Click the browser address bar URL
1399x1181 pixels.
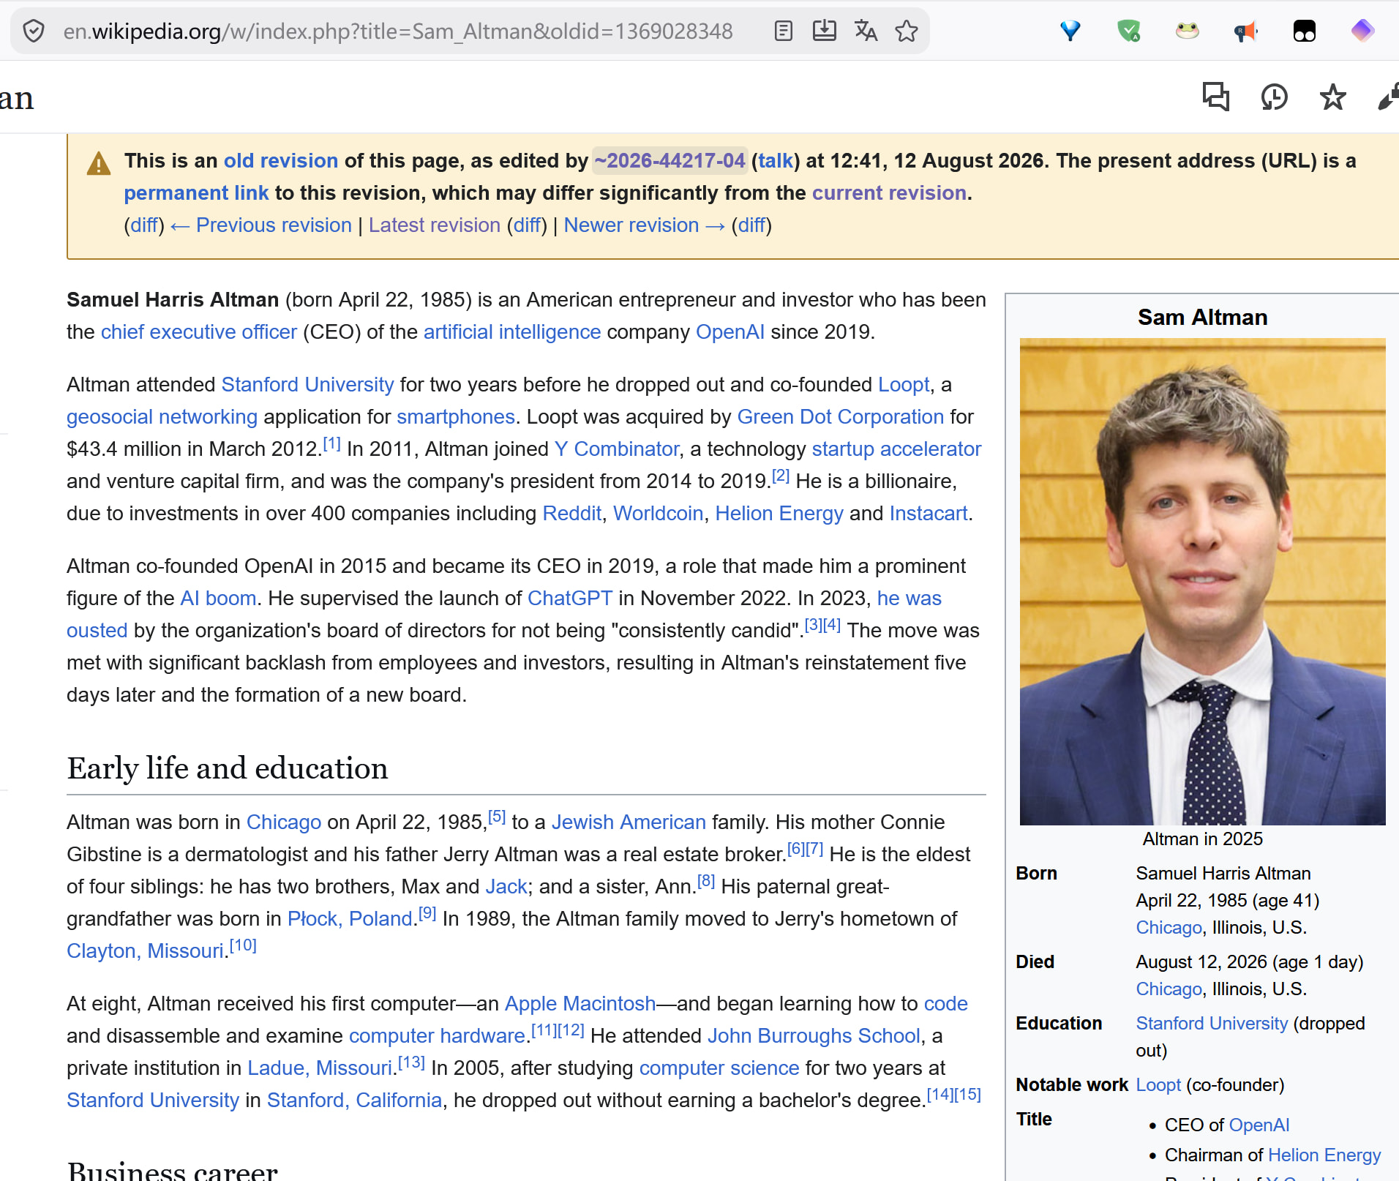[x=398, y=31]
